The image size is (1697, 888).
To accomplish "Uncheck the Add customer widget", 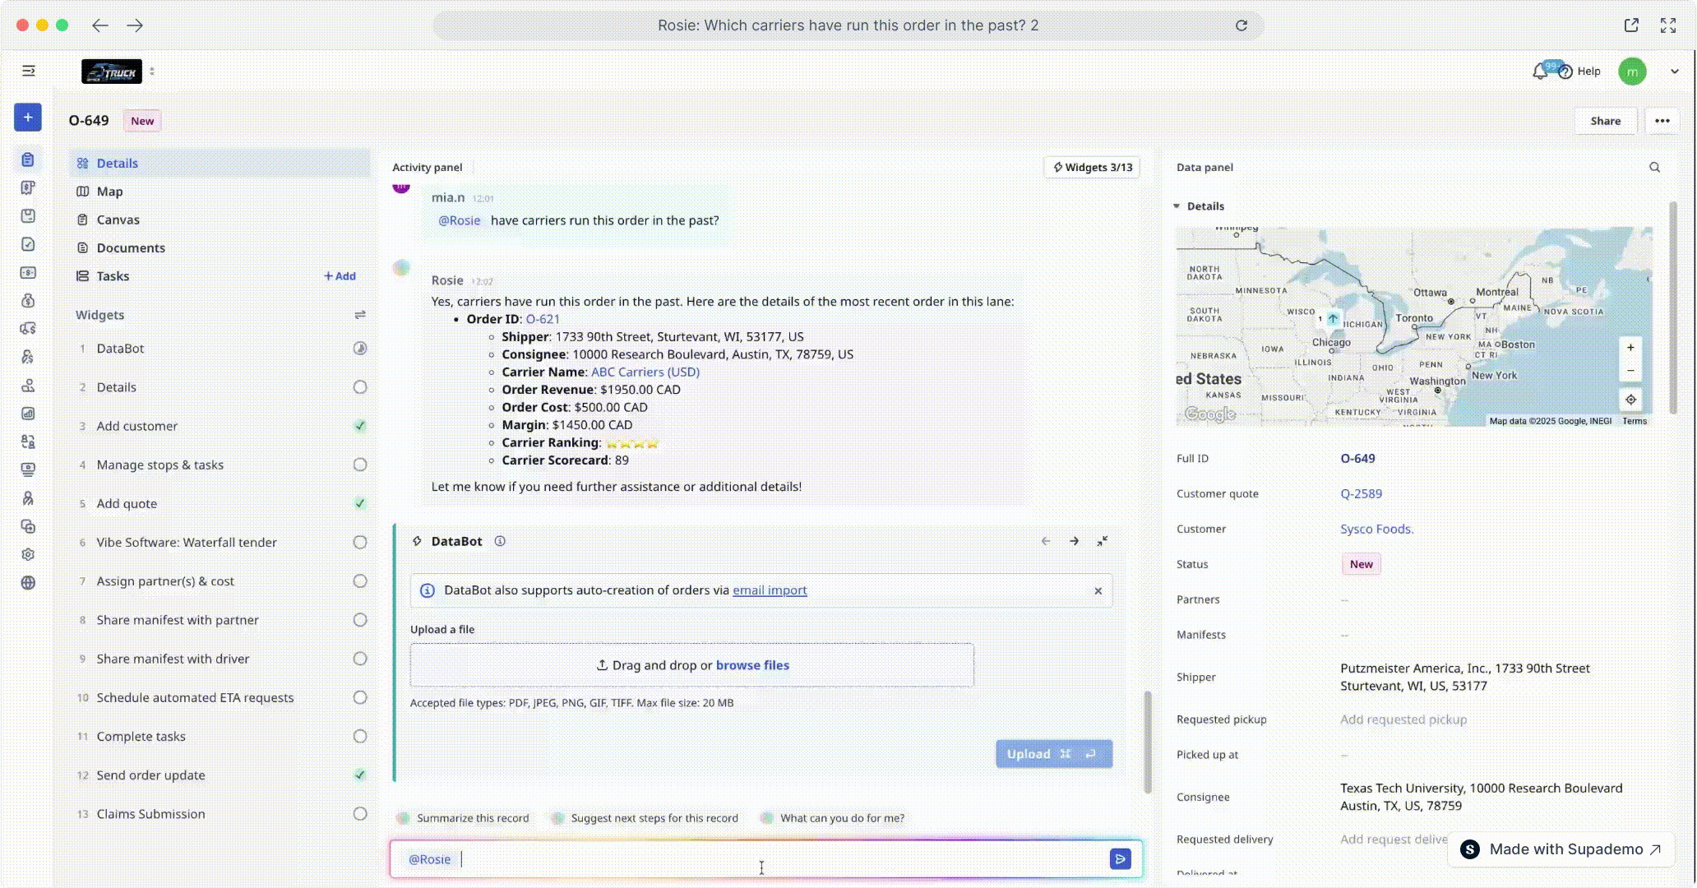I will 359,426.
